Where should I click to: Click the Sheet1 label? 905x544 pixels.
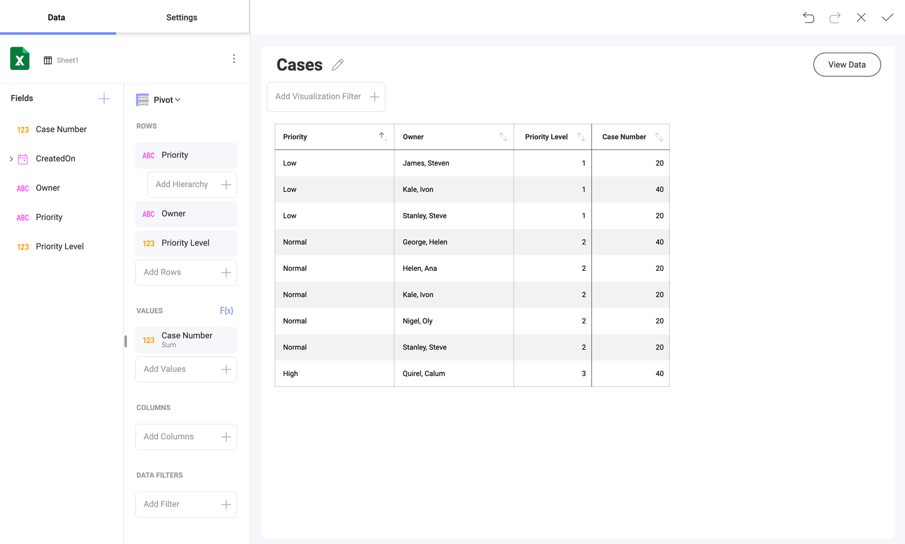[68, 60]
